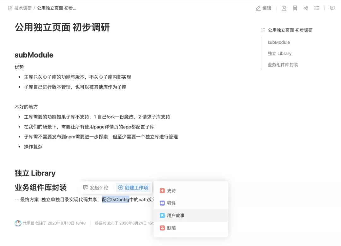Click 代军超's avatar at the bottom

[x=18, y=223]
